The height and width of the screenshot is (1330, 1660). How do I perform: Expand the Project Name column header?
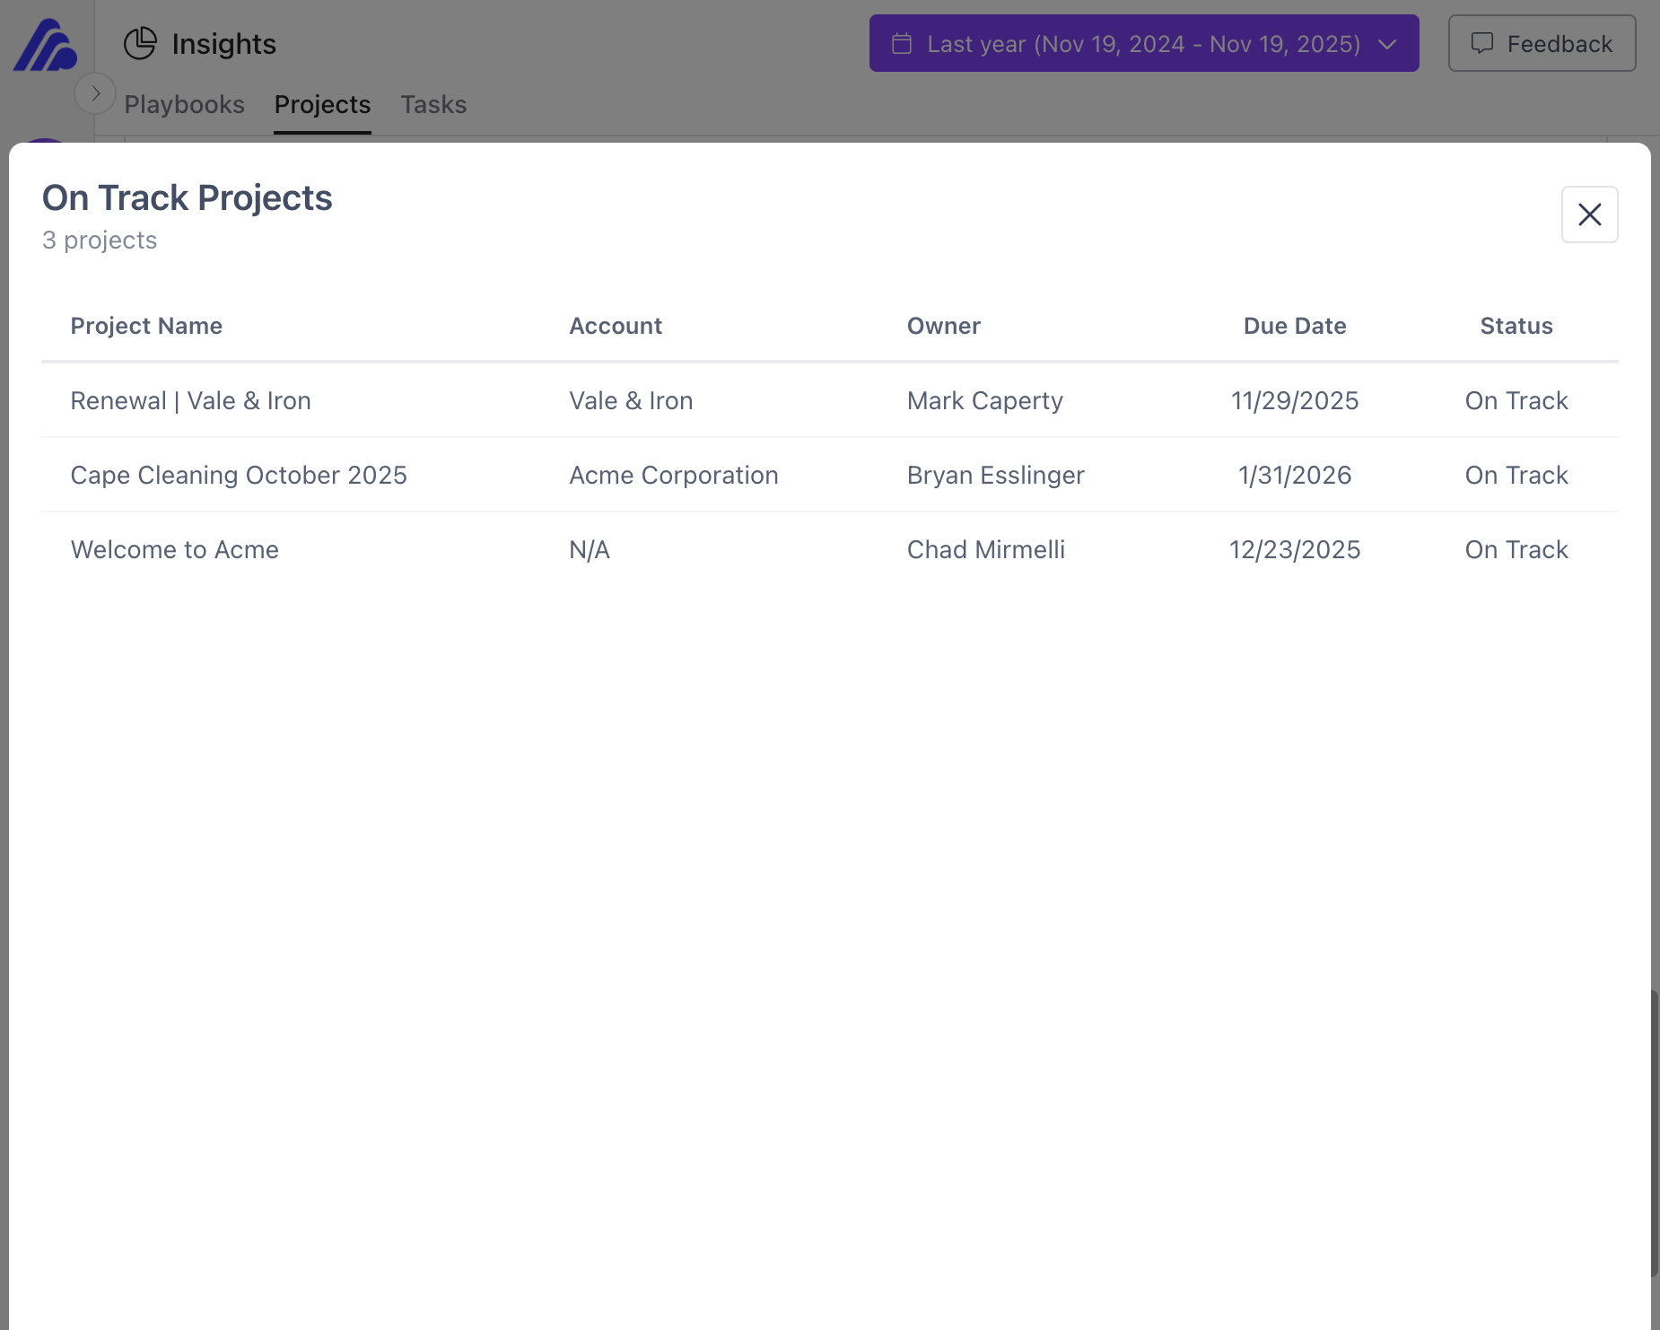click(x=146, y=326)
